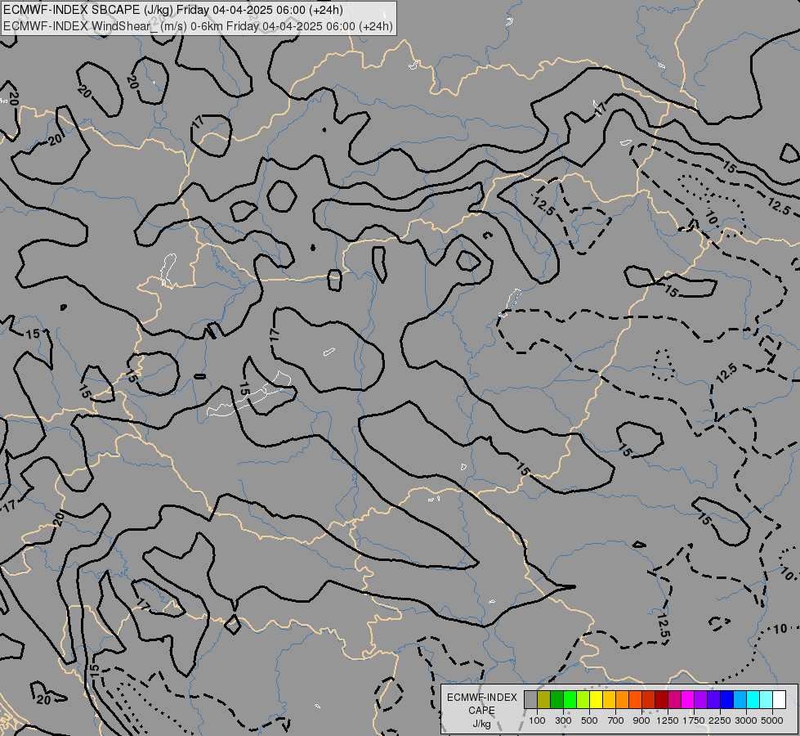Image resolution: width=800 pixels, height=736 pixels.
Task: Click the orange-red swatch left of 900
Action: click(635, 699)
